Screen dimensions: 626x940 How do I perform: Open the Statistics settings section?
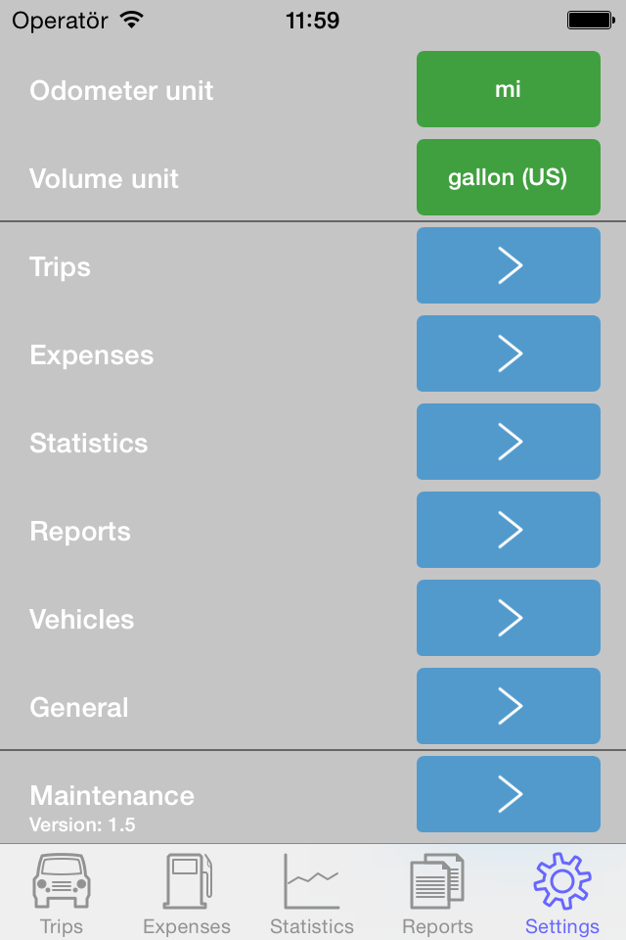pos(508,442)
